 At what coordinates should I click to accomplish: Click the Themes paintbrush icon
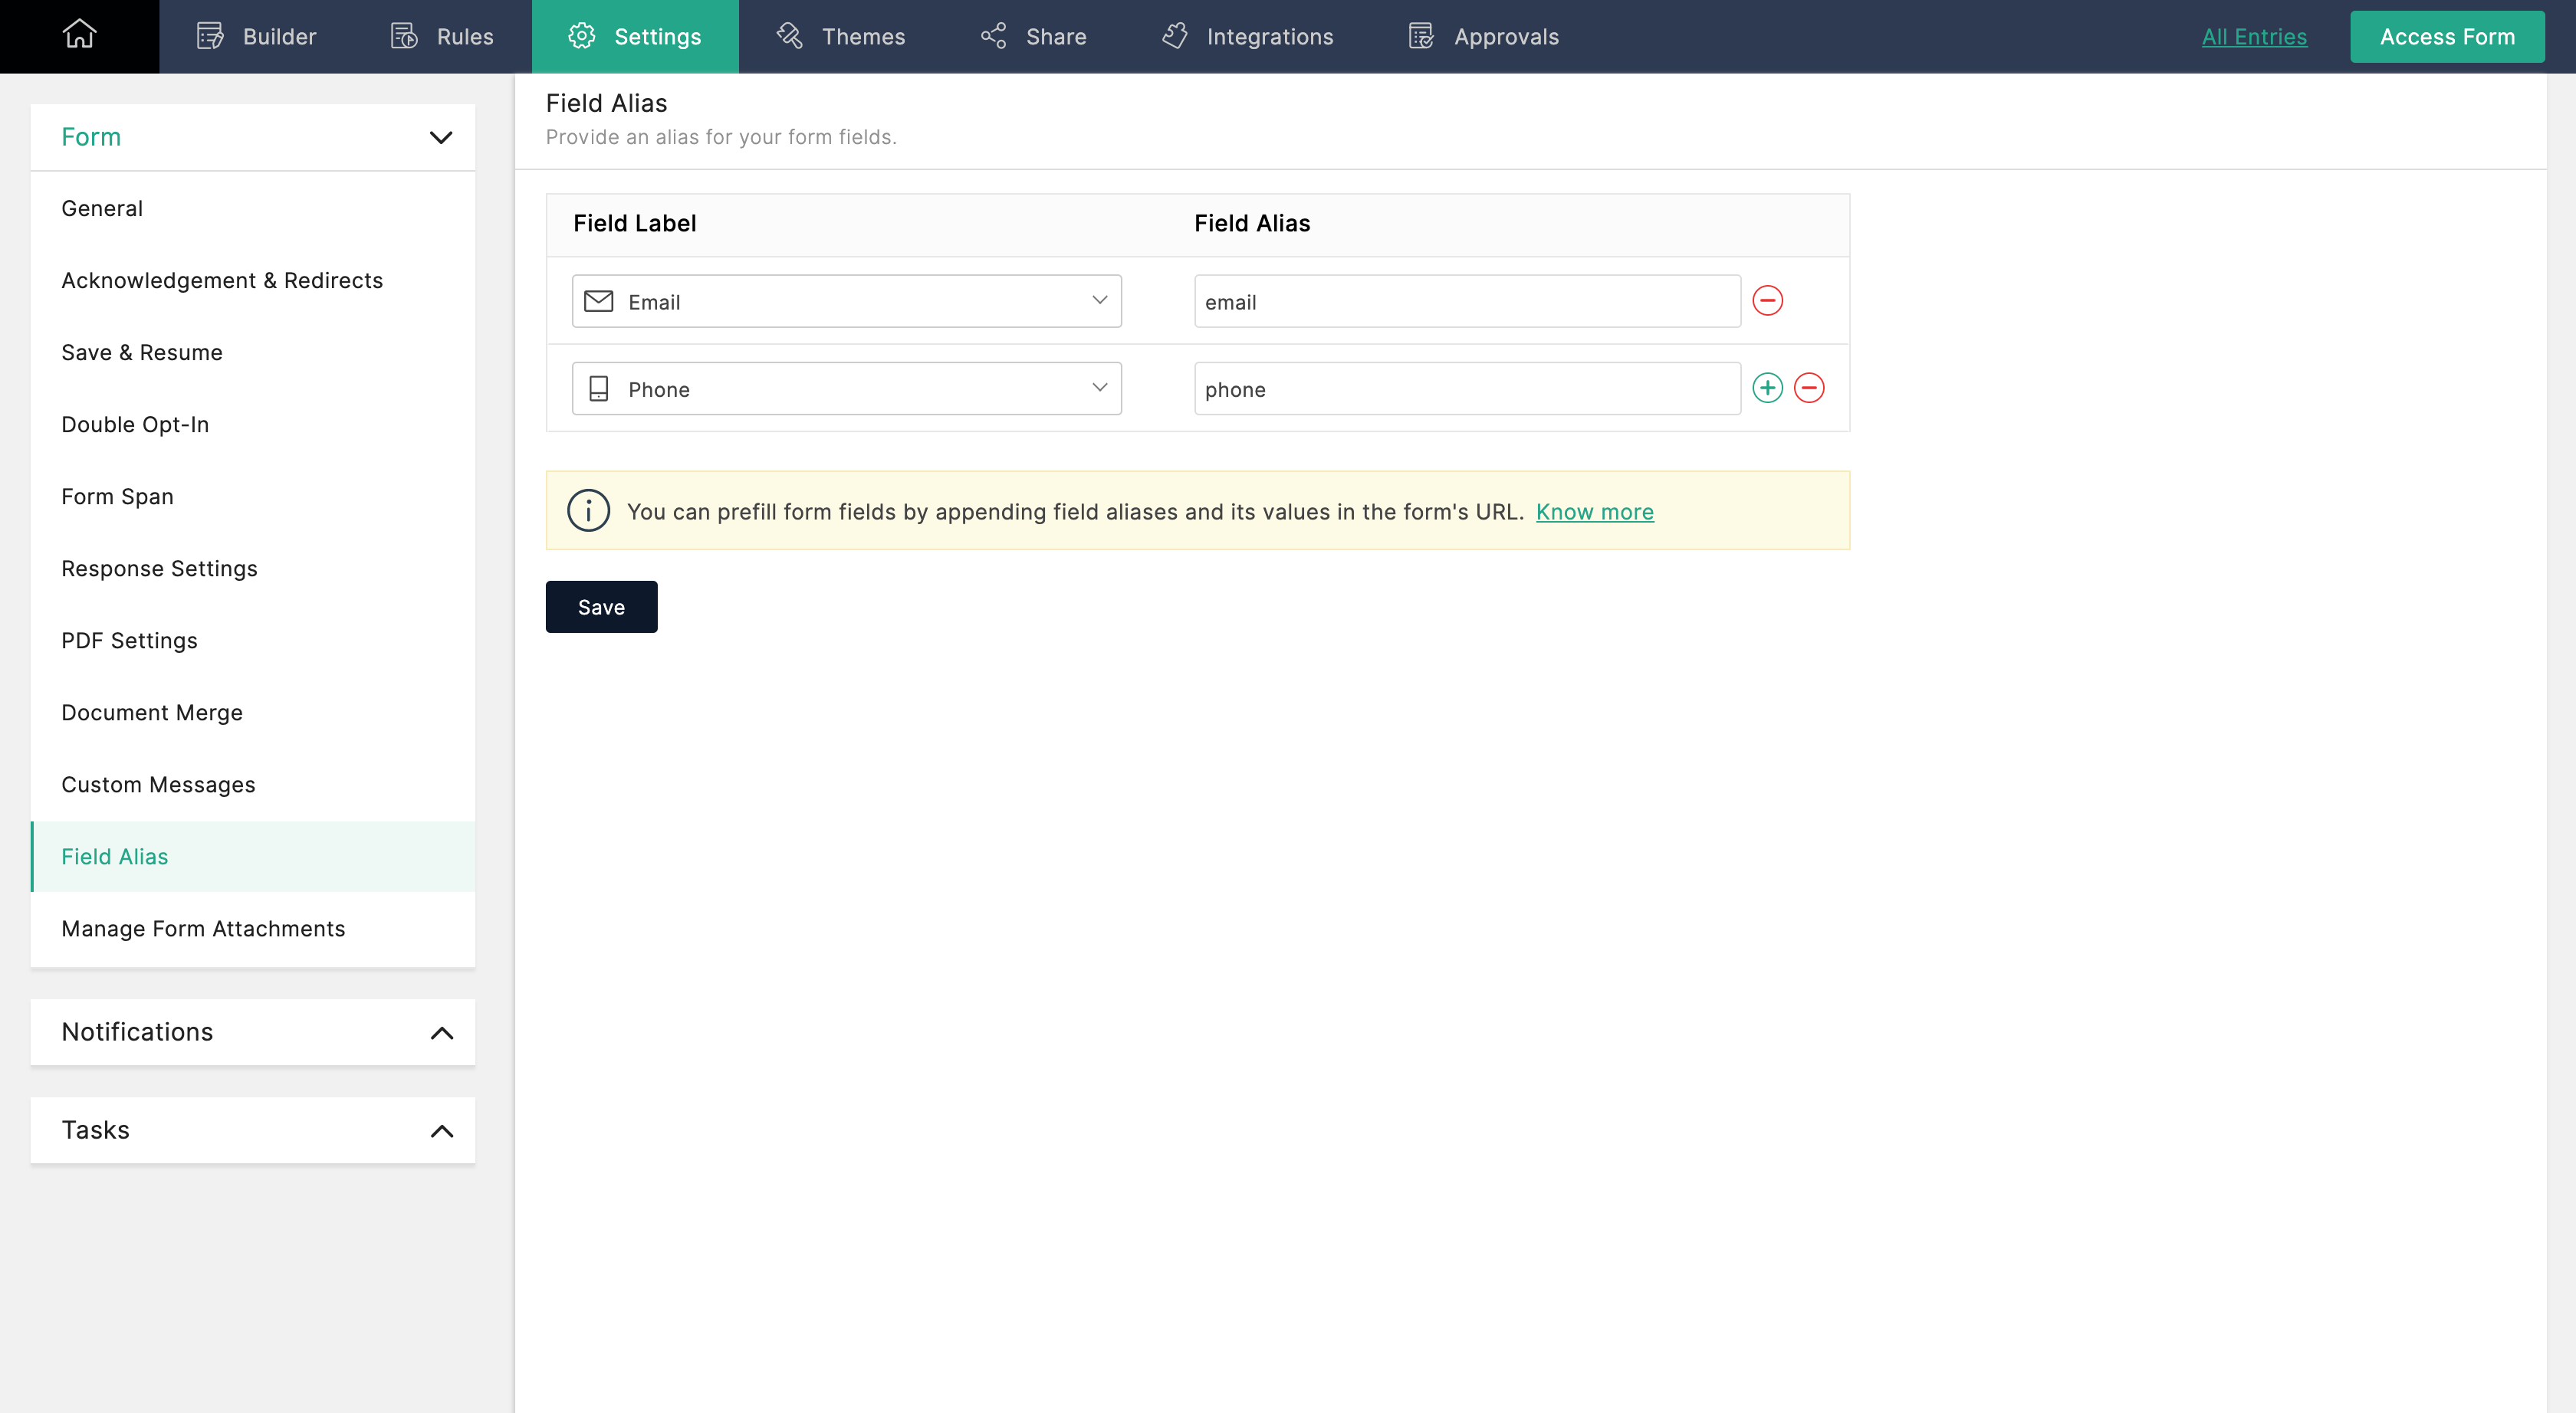point(790,36)
